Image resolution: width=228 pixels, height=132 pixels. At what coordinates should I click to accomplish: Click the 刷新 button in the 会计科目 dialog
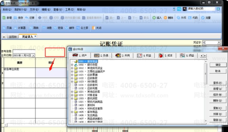[218, 120]
